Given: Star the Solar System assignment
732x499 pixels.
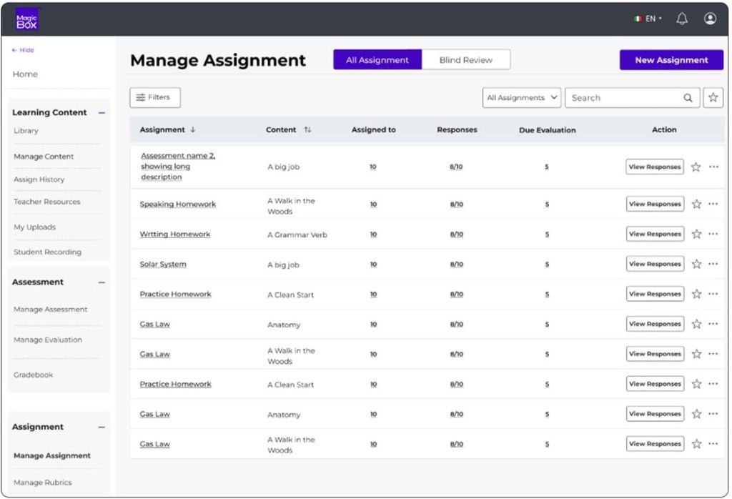Looking at the screenshot, I should coord(696,265).
